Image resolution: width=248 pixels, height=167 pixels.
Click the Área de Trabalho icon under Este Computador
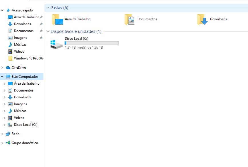click(x=10, y=83)
